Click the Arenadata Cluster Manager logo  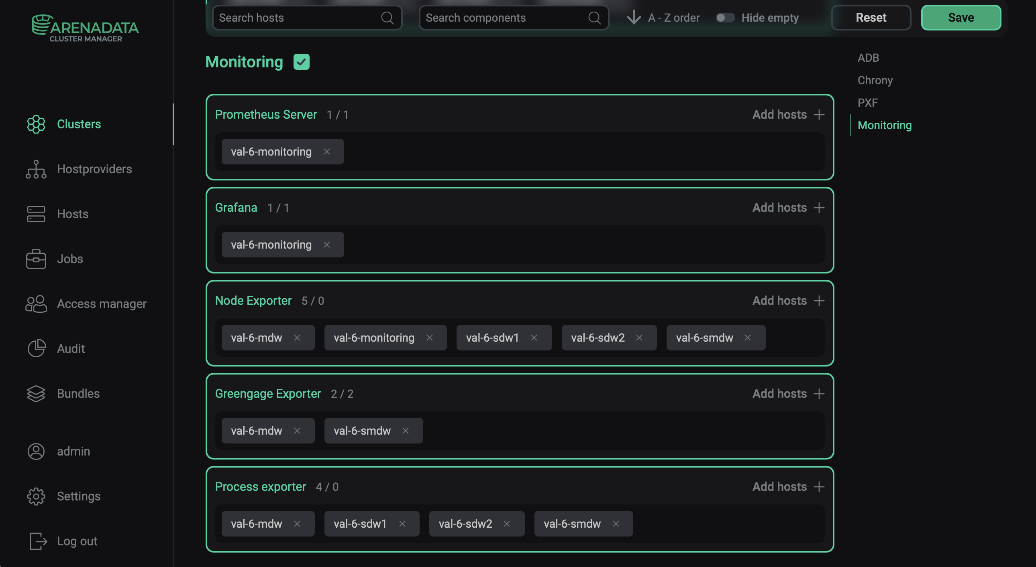pos(85,28)
